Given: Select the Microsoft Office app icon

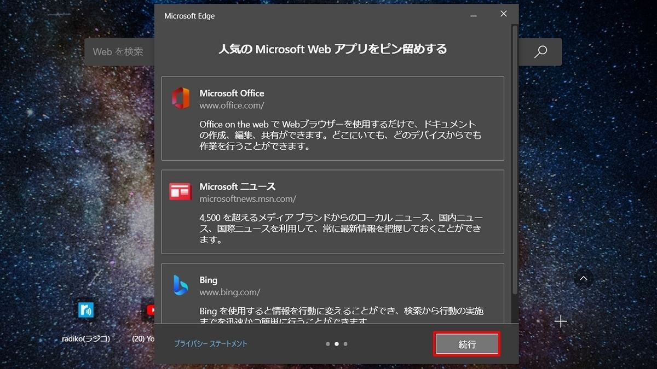Looking at the screenshot, I should coord(180,98).
